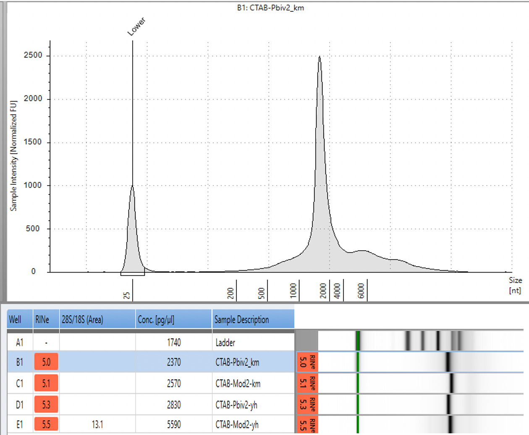The image size is (529, 435).
Task: Click the lower marker peak near 1000 FU
Action: 133,186
